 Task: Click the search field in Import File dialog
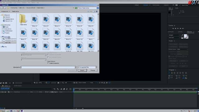(x=87, y=8)
